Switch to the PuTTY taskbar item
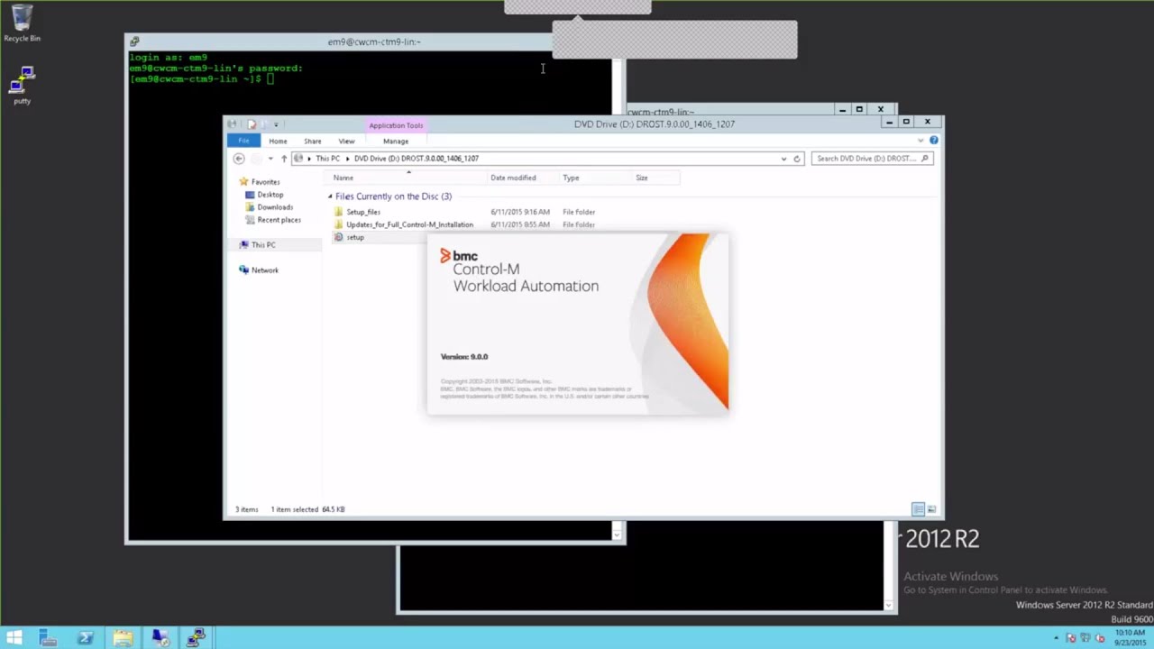The width and height of the screenshot is (1154, 649). [197, 637]
